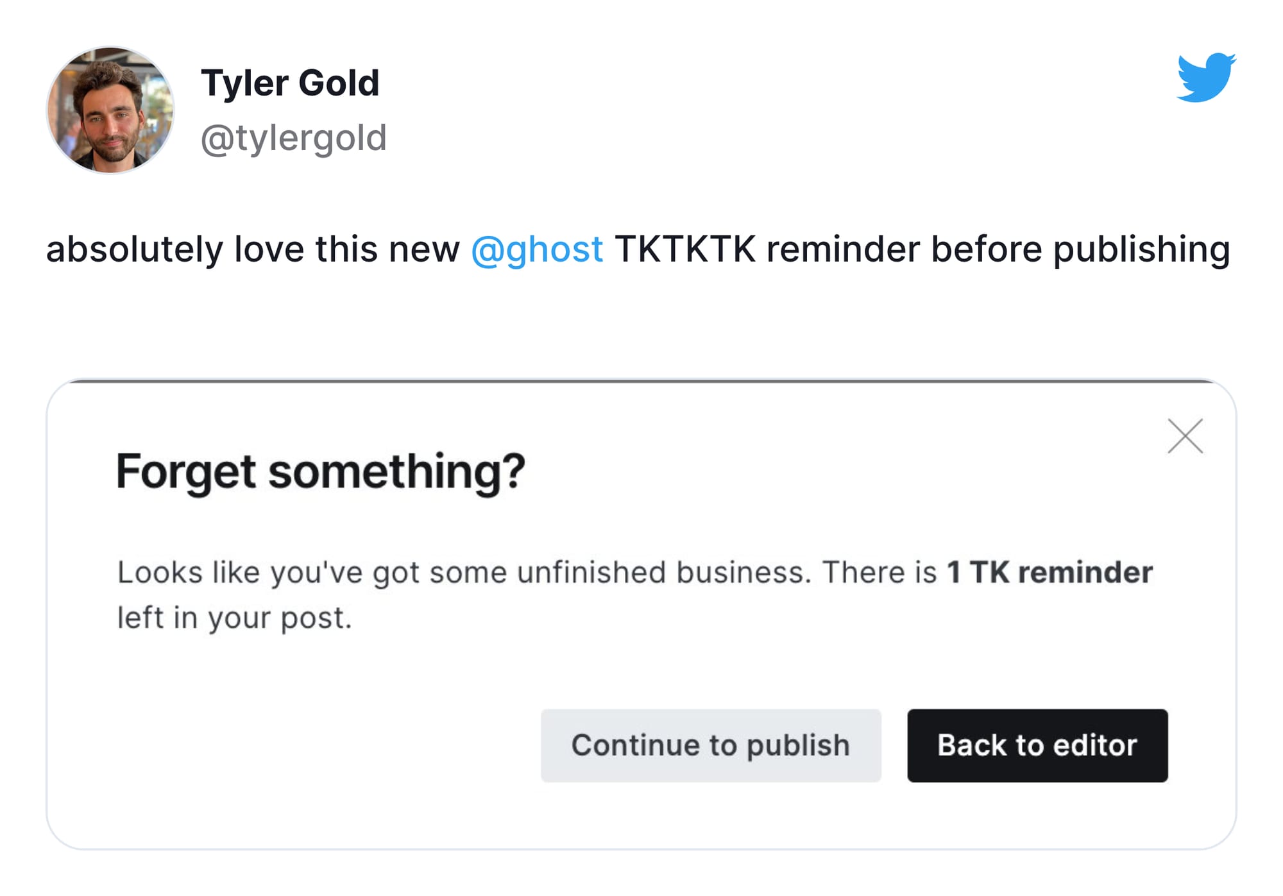Screen dimensions: 1283x896
Task: Click 'TKTKTK reminder before publishing' tweet text
Action: [922, 249]
